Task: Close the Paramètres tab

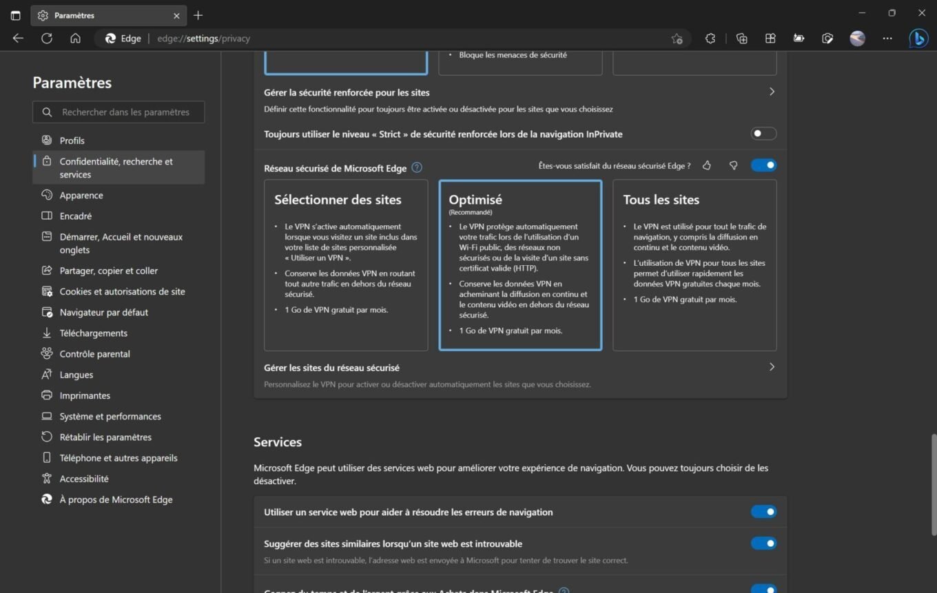Action: click(x=176, y=15)
